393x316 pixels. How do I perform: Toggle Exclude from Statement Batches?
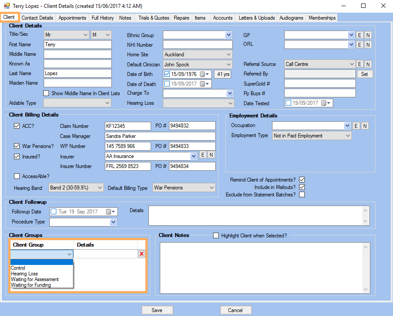tap(302, 194)
